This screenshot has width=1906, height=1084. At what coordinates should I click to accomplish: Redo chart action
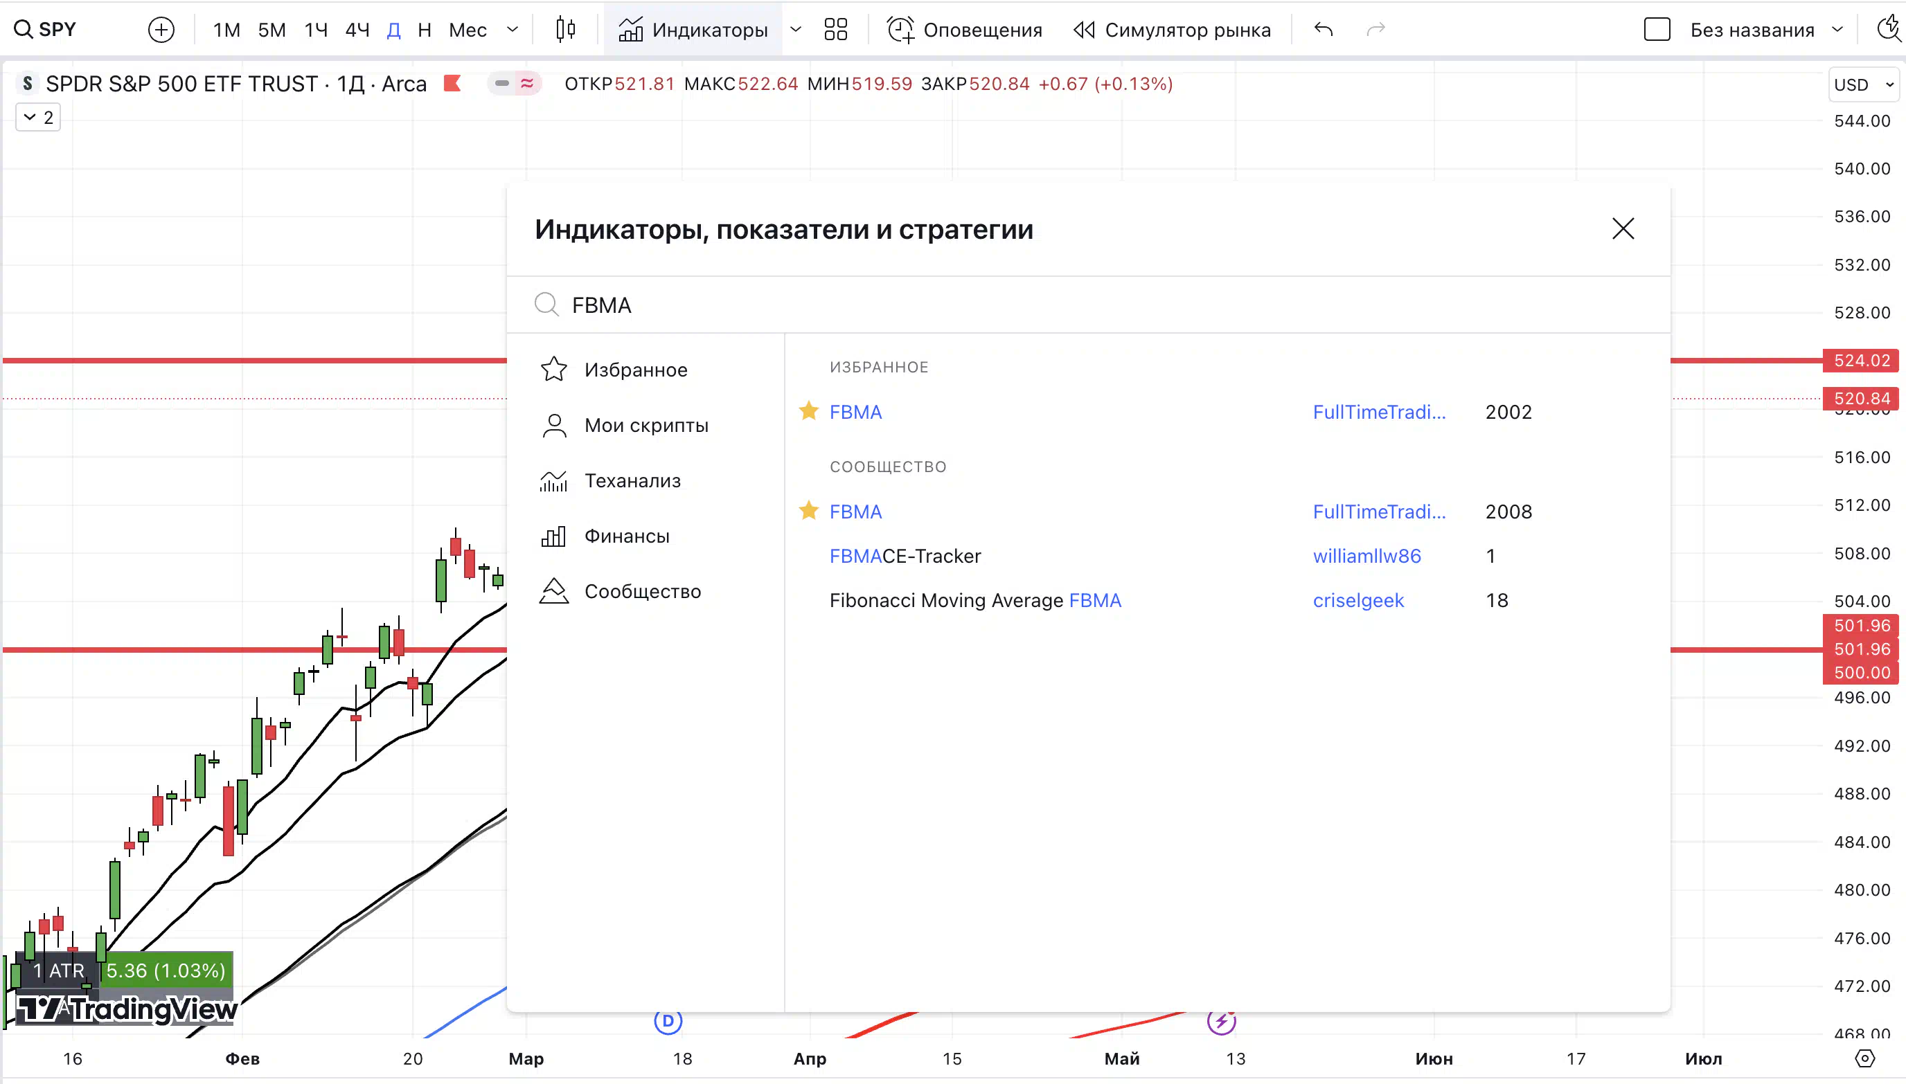point(1375,30)
